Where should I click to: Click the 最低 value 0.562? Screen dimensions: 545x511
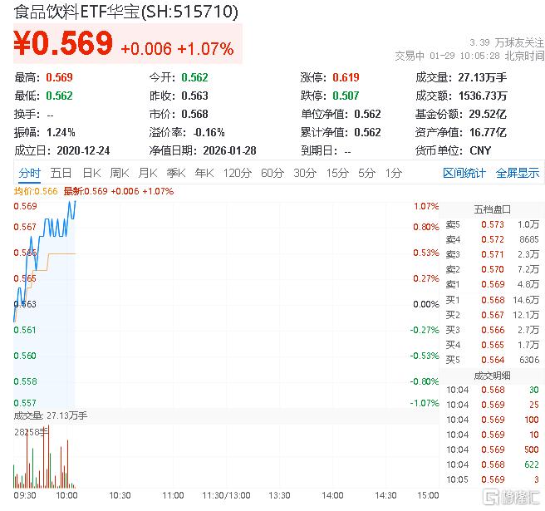(x=59, y=96)
